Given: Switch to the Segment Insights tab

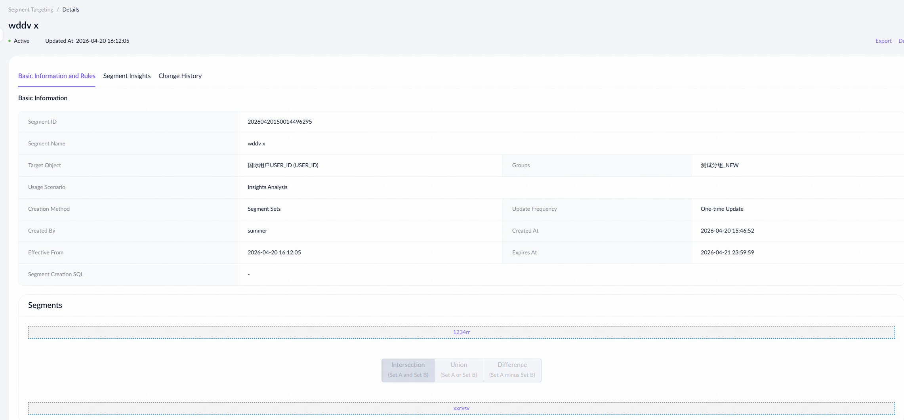Looking at the screenshot, I should click(127, 76).
